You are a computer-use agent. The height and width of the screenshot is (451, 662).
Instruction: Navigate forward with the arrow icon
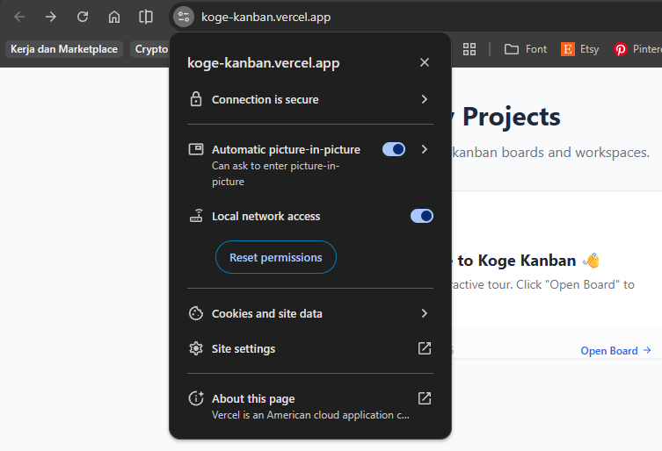click(51, 17)
